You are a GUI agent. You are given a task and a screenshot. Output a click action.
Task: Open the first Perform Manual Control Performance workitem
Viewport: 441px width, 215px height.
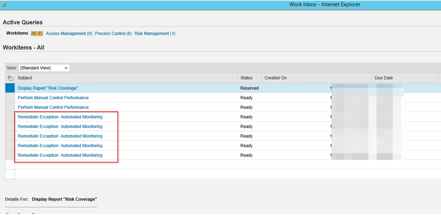click(x=53, y=98)
